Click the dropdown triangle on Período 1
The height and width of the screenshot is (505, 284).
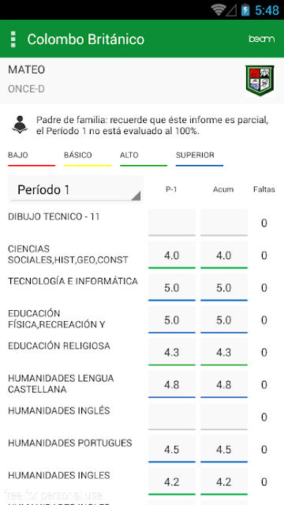pos(136,196)
